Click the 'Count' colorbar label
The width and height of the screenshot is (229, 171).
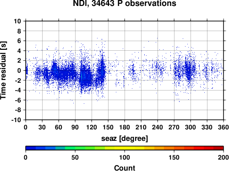(125, 168)
